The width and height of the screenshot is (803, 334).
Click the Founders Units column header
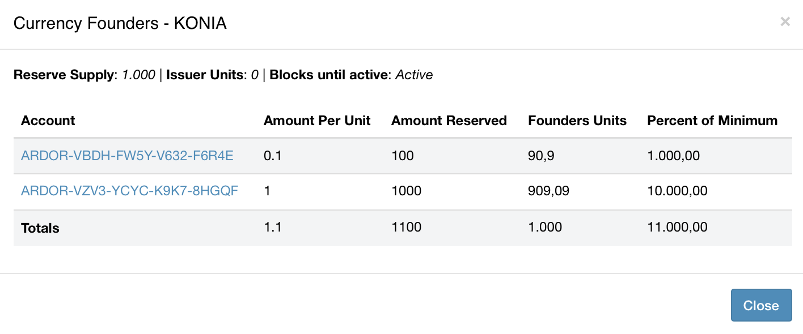pyautogui.click(x=577, y=121)
